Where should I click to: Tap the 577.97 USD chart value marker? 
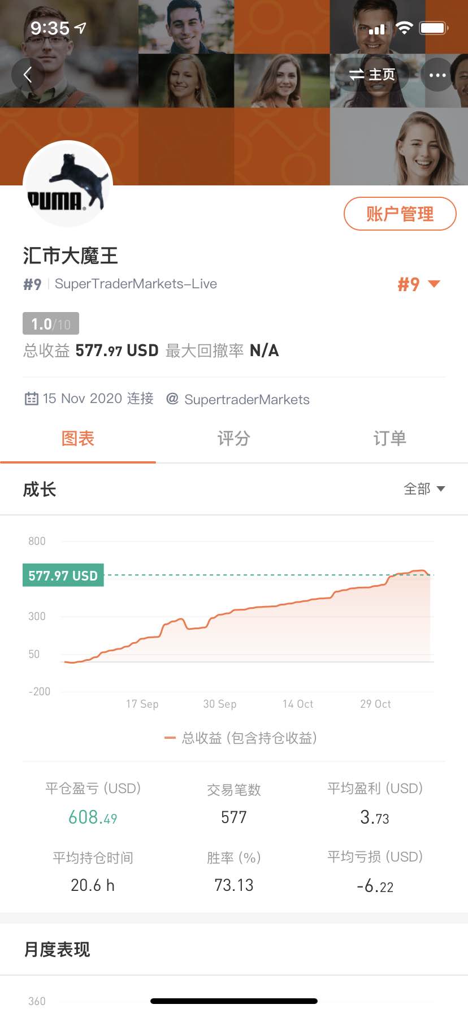click(x=63, y=575)
